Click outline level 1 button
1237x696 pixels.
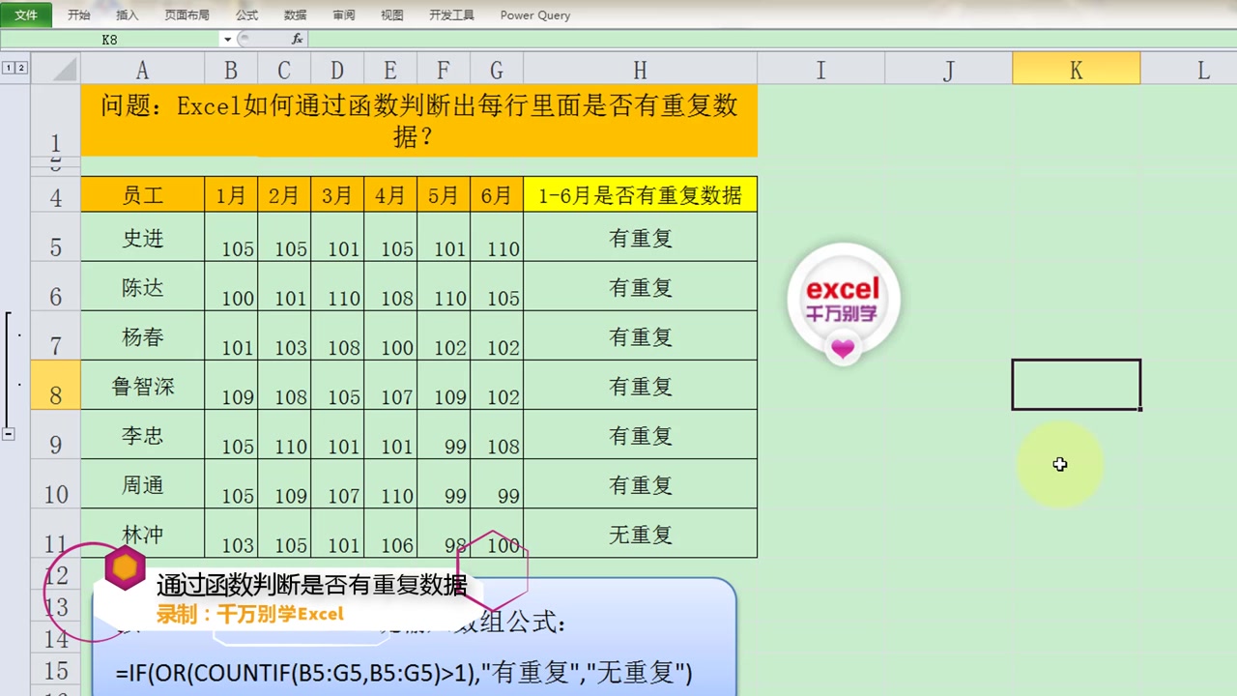pyautogui.click(x=9, y=68)
